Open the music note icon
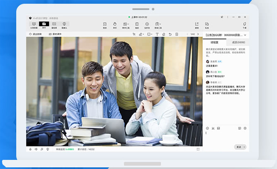Image resolution: width=277 pixels, height=169 pixels. click(x=42, y=149)
